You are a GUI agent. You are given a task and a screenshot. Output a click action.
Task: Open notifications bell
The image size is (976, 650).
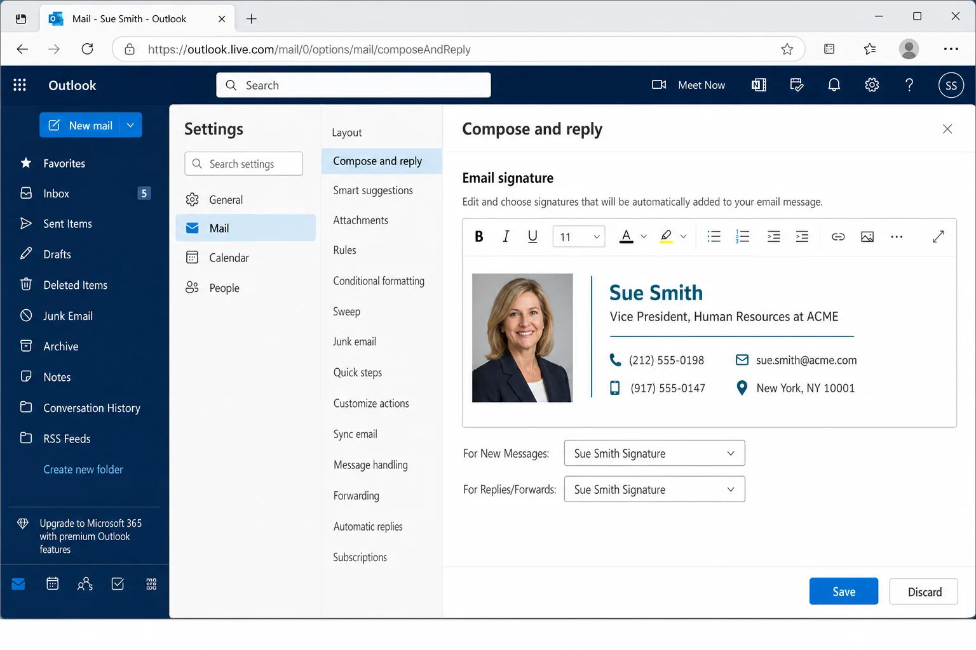click(x=834, y=85)
